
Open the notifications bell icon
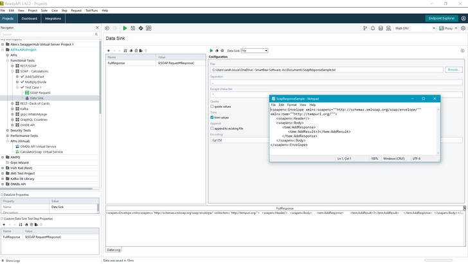pyautogui.click(x=373, y=28)
